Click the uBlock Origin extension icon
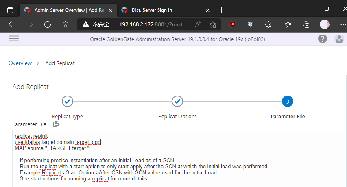Viewport: 347px width, 187px height. 232,24
